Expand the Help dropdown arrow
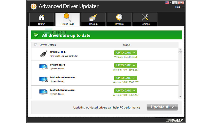 (x=182, y=7)
